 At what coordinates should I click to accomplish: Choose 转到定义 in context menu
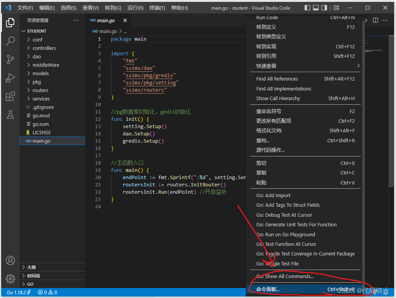coord(305,27)
